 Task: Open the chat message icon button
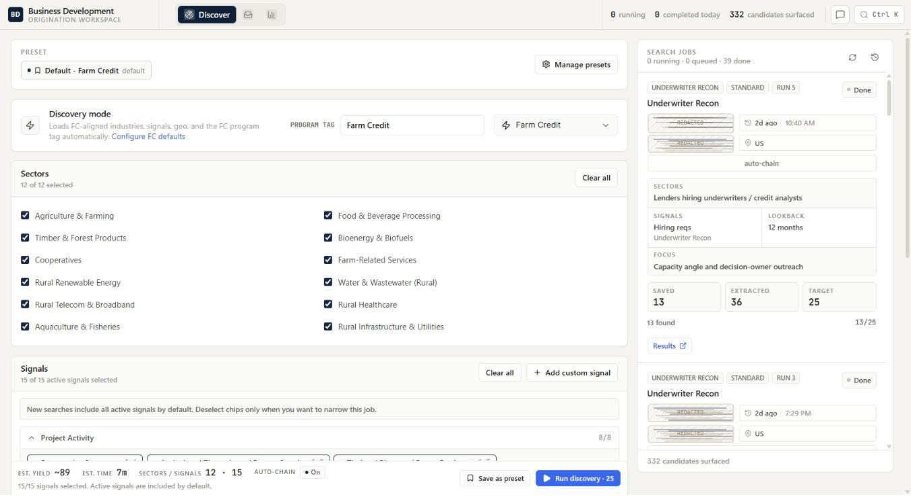840,15
